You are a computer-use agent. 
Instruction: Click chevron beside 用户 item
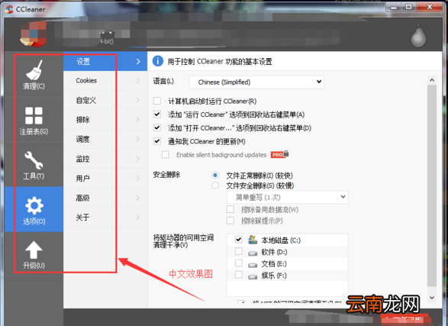(x=137, y=179)
